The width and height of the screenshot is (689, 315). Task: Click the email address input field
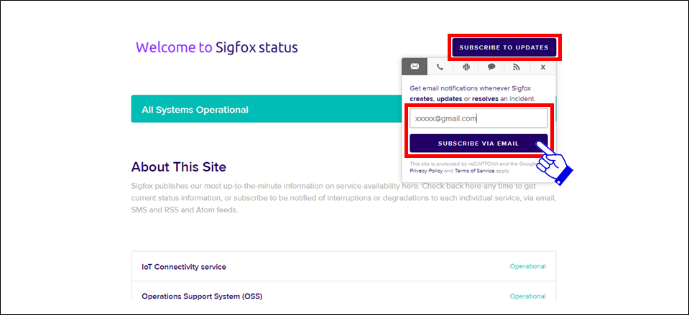(478, 118)
